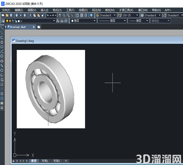Activate the Pan hand tool
The width and height of the screenshot is (183, 165).
(60, 15)
